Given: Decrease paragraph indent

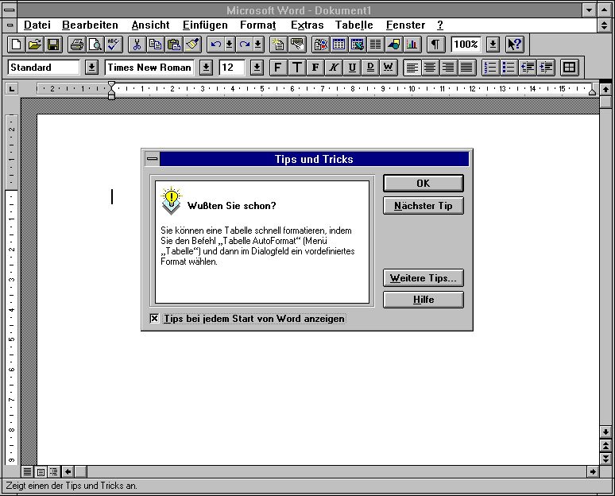Looking at the screenshot, I should (x=527, y=68).
